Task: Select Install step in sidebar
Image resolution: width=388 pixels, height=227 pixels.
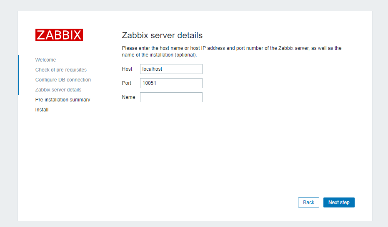Action: point(42,110)
